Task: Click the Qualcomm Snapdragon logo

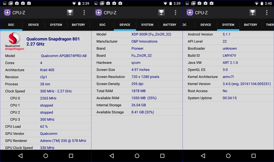Action: point(14,42)
